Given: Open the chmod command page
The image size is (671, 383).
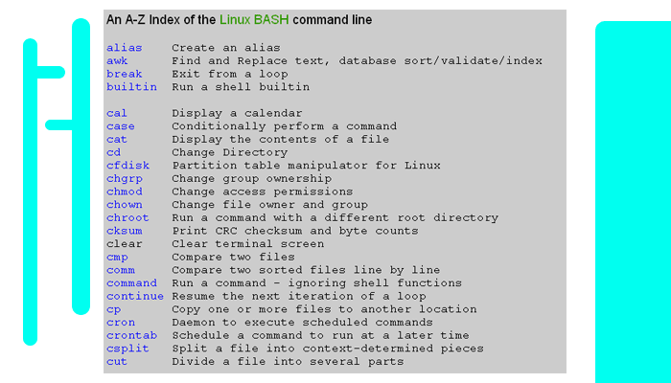Looking at the screenshot, I should [124, 191].
